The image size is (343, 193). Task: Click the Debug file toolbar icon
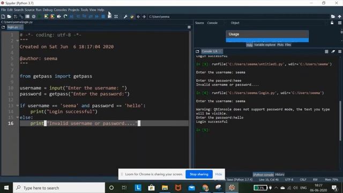tap(71, 17)
